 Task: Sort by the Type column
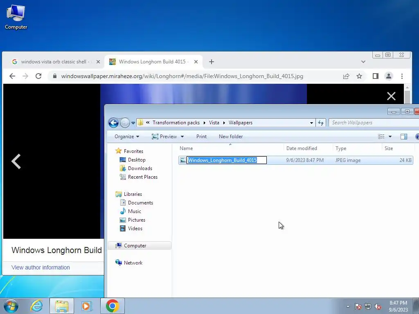pyautogui.click(x=357, y=148)
